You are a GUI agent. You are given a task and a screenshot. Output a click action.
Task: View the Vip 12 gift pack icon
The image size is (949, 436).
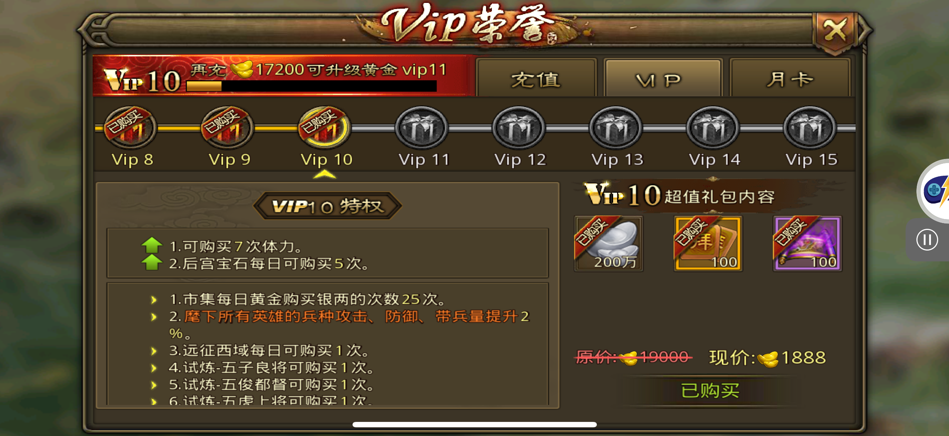coord(519,128)
